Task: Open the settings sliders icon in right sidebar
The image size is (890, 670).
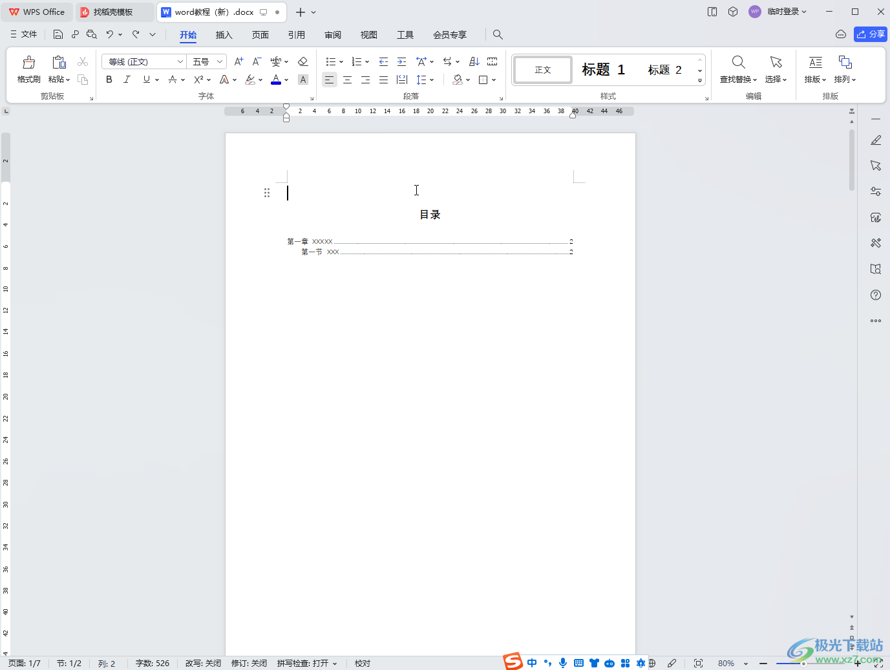Action: pos(876,191)
